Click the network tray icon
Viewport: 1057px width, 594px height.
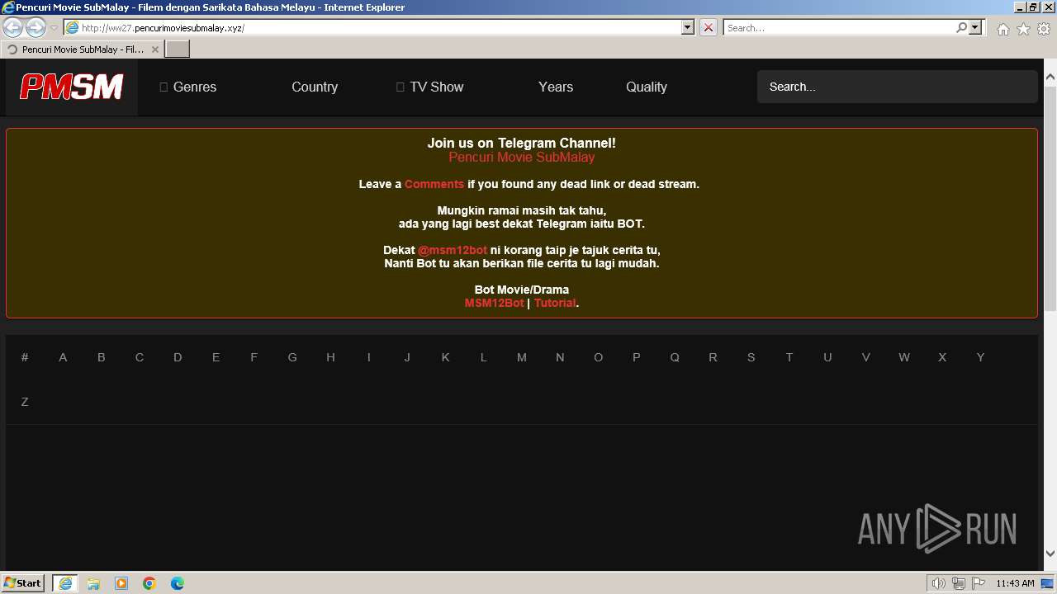(x=958, y=583)
